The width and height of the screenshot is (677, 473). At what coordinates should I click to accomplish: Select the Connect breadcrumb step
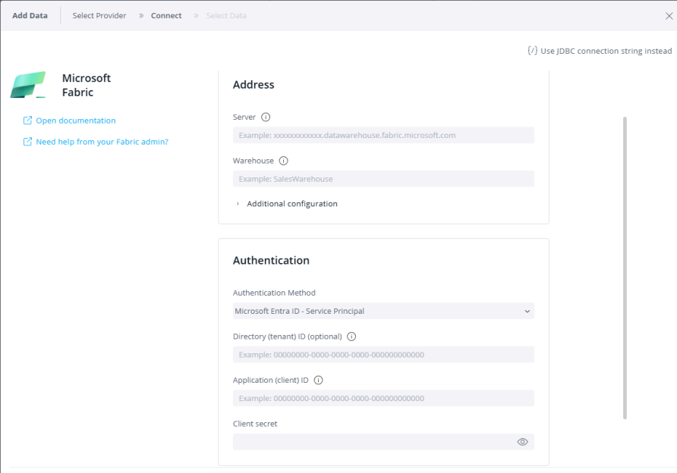(x=166, y=15)
